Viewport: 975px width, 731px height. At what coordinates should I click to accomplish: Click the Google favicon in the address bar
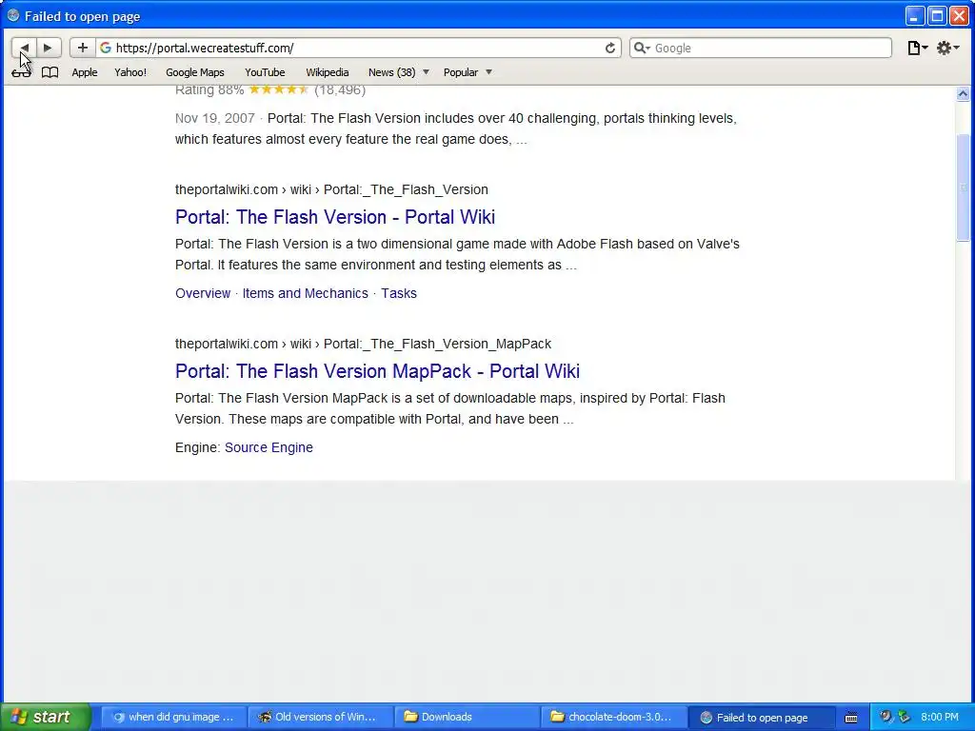(106, 48)
